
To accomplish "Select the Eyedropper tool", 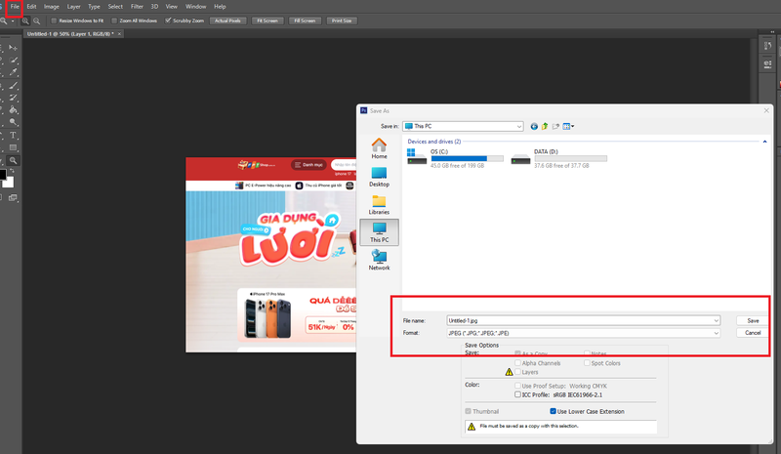I will point(14,72).
